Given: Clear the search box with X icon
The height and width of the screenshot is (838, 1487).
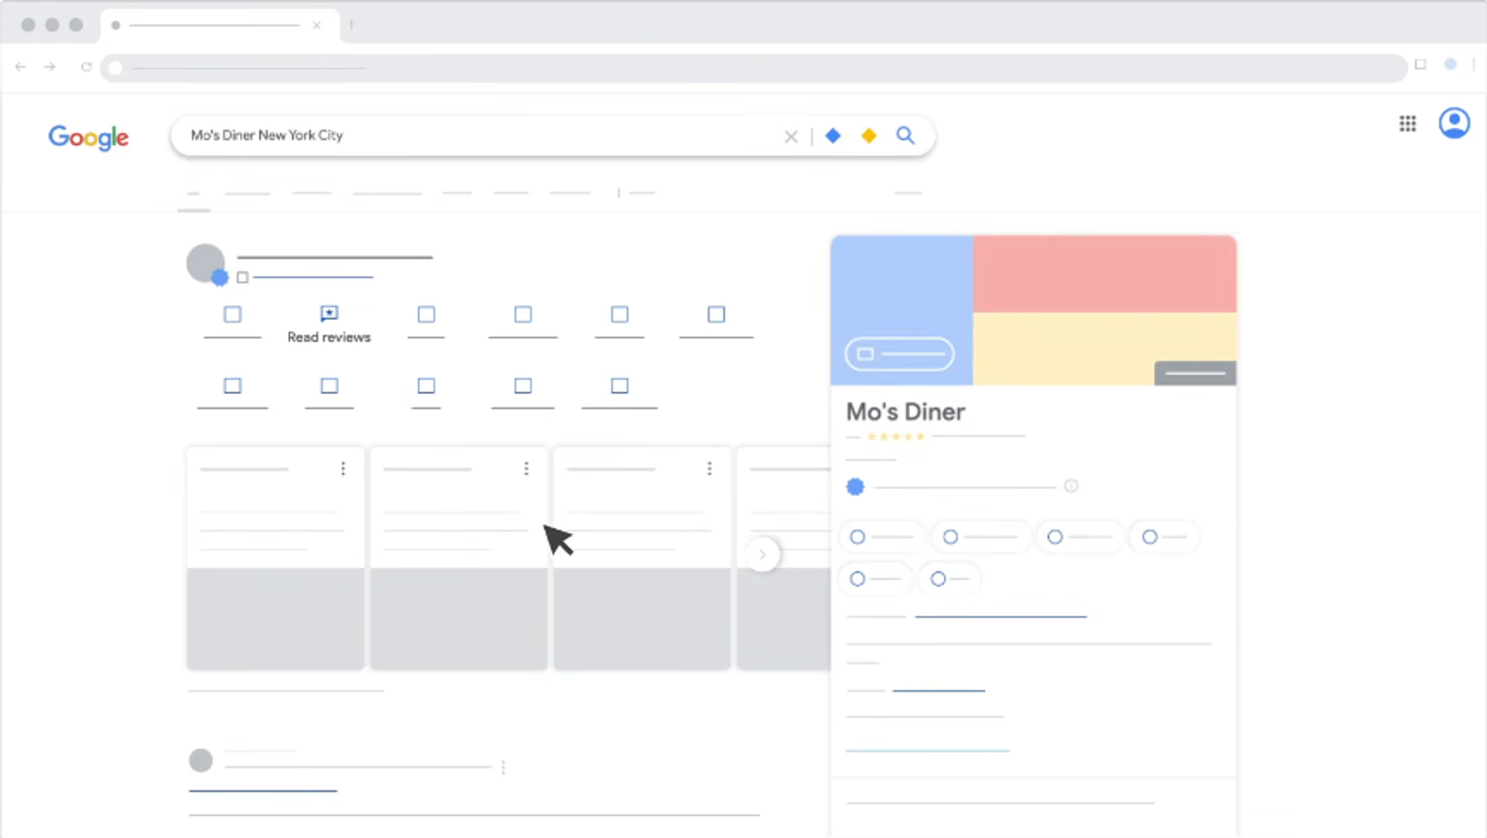Looking at the screenshot, I should 791,137.
